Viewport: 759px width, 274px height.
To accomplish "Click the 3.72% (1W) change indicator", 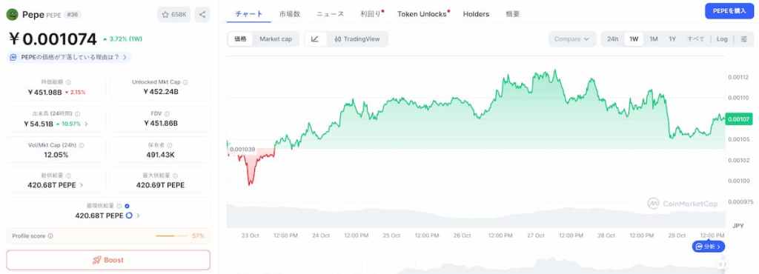I will coord(122,39).
